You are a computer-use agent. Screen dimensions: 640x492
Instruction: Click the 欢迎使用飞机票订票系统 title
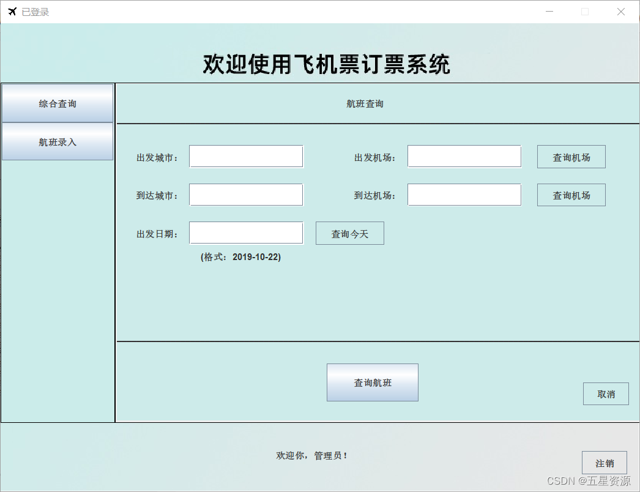pyautogui.click(x=325, y=63)
